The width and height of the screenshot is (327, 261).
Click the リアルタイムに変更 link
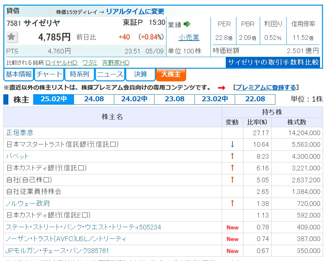135,11
